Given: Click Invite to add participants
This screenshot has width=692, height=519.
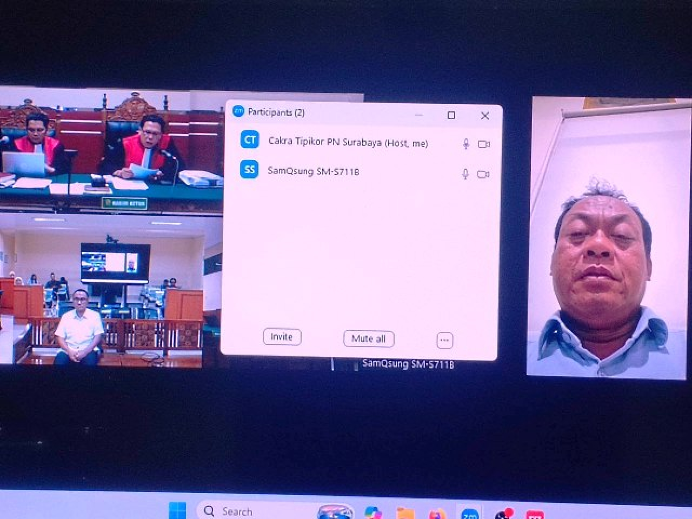Looking at the screenshot, I should click(281, 336).
